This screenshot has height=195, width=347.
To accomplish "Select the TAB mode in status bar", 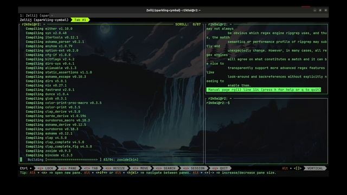I will click(91, 168).
